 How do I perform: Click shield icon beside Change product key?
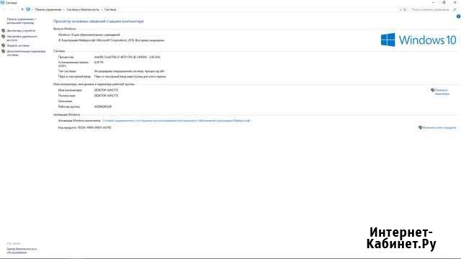[420, 127]
